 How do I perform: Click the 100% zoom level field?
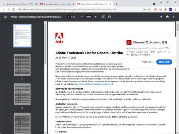(89, 17)
